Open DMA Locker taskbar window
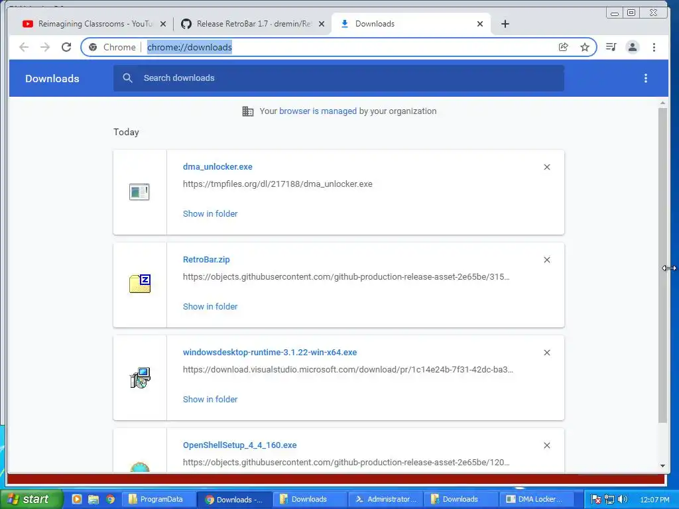The width and height of the screenshot is (679, 509). point(536,499)
